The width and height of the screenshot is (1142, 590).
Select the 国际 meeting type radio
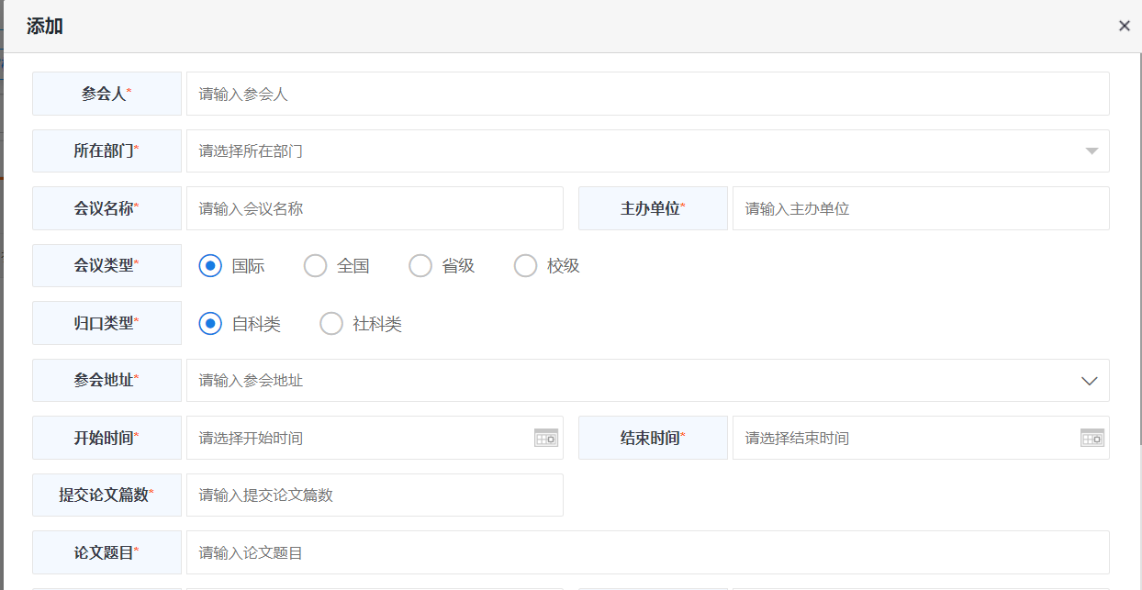pos(210,266)
